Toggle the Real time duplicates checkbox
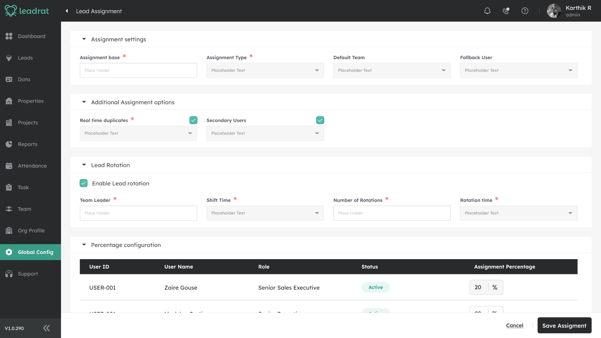 click(x=193, y=120)
